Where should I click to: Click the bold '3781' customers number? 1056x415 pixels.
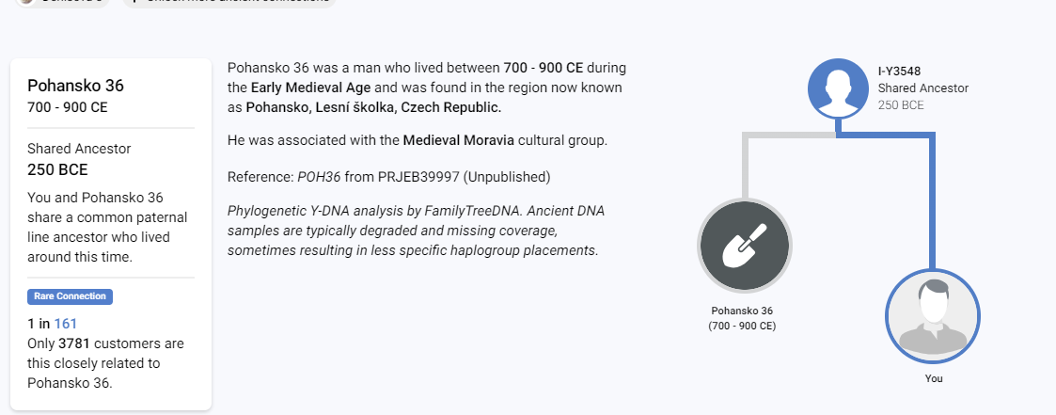click(74, 343)
